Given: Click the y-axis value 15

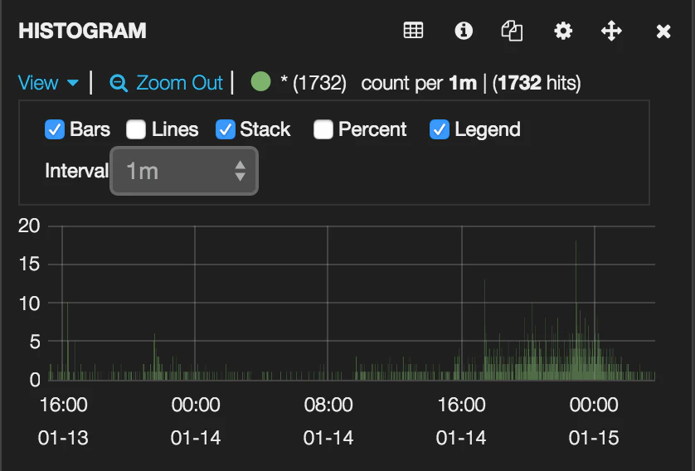Looking at the screenshot, I should [29, 265].
